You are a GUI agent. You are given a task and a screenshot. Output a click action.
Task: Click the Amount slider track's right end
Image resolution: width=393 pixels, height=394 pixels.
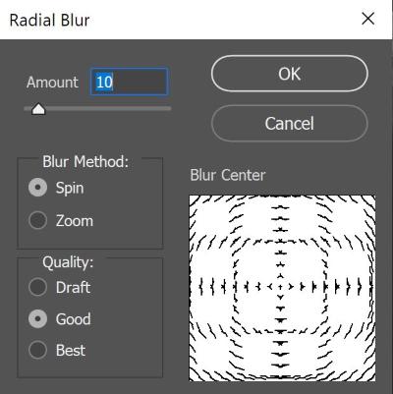click(169, 108)
